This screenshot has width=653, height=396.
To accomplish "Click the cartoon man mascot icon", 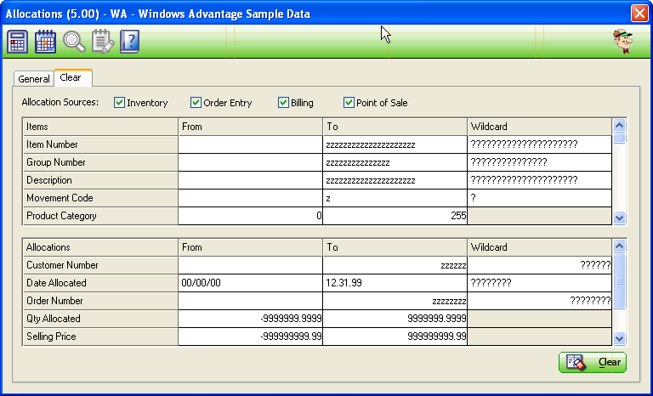I will pos(623,42).
